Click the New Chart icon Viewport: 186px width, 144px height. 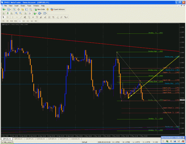tap(4, 9)
